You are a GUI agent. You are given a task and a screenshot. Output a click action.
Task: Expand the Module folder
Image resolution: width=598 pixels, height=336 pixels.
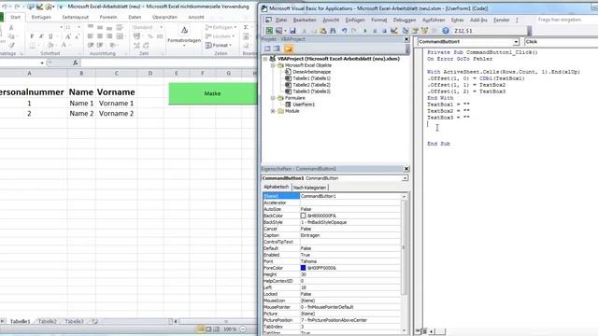(273, 111)
